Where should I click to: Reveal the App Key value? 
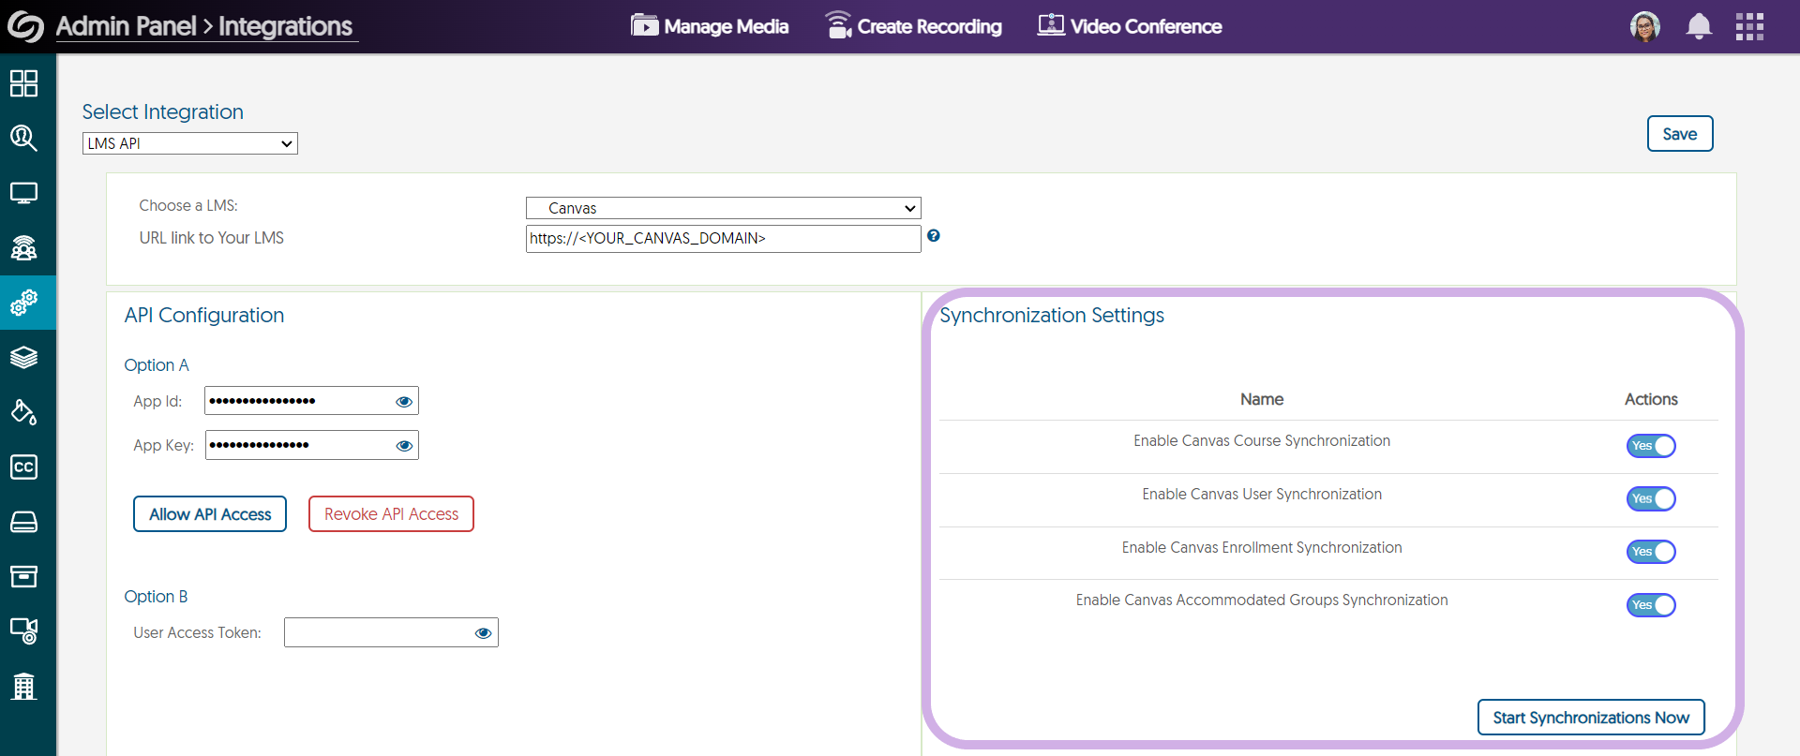[404, 445]
